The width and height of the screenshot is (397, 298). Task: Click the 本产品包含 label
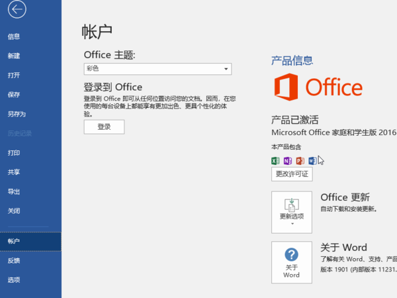287,147
